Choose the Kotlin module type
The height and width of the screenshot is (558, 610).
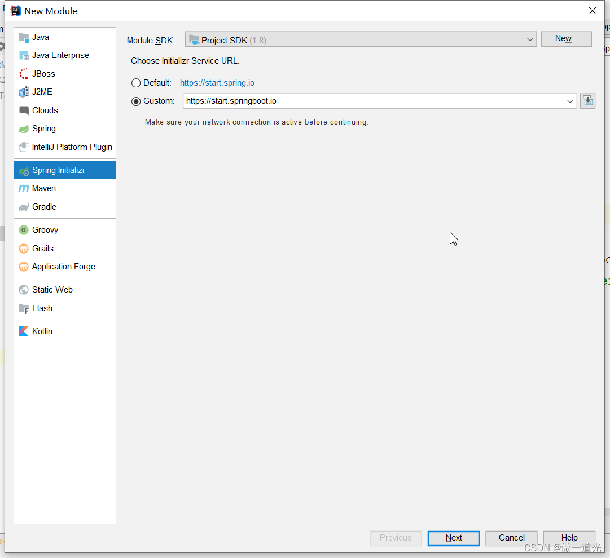point(41,331)
